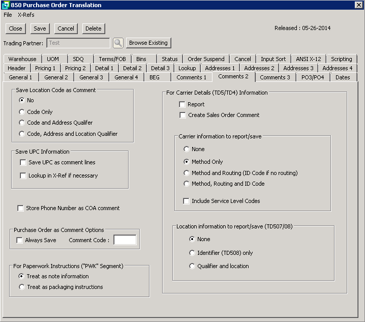The image size is (365, 322).
Task: Check Store Phone Number as COA comment
Action: coord(21,208)
